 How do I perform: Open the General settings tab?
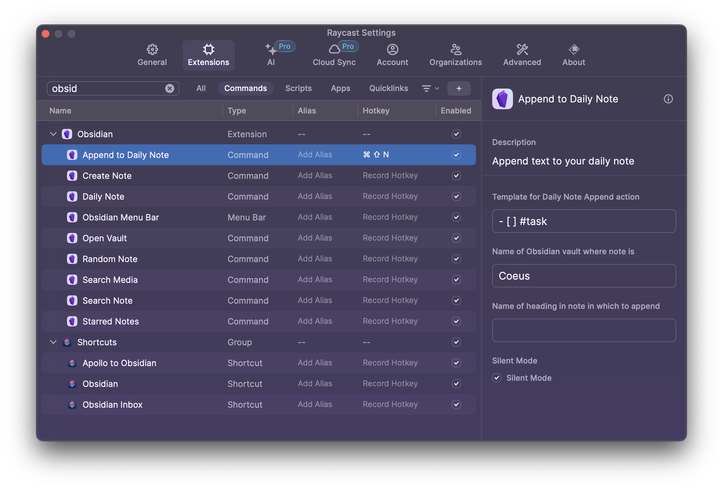pyautogui.click(x=152, y=55)
